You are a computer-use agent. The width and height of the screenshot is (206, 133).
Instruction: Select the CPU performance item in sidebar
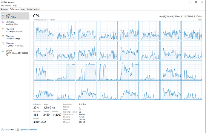(15, 16)
